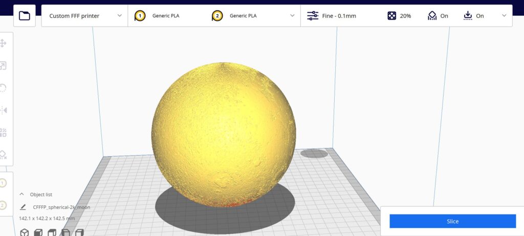Click adhesion On status text
This screenshot has width=524, height=236.
click(x=480, y=16)
